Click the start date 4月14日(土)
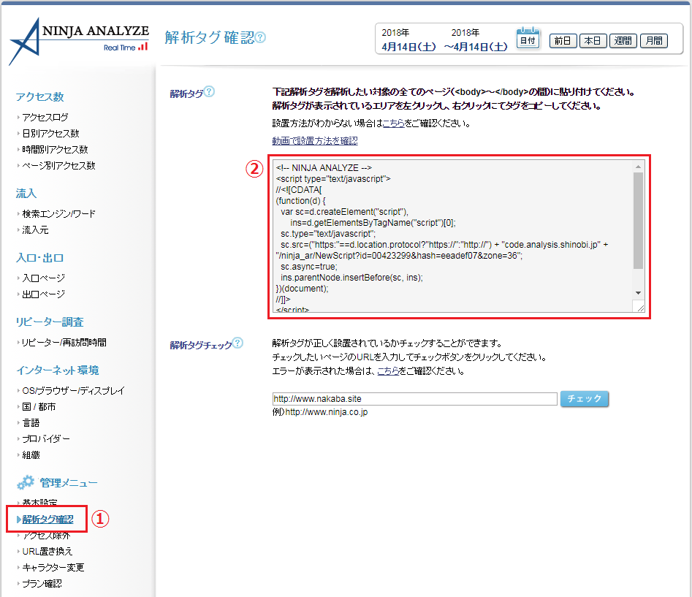 [x=408, y=47]
